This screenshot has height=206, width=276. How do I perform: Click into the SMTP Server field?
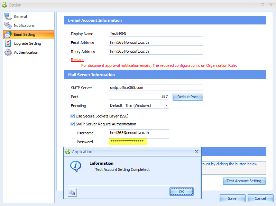click(156, 87)
